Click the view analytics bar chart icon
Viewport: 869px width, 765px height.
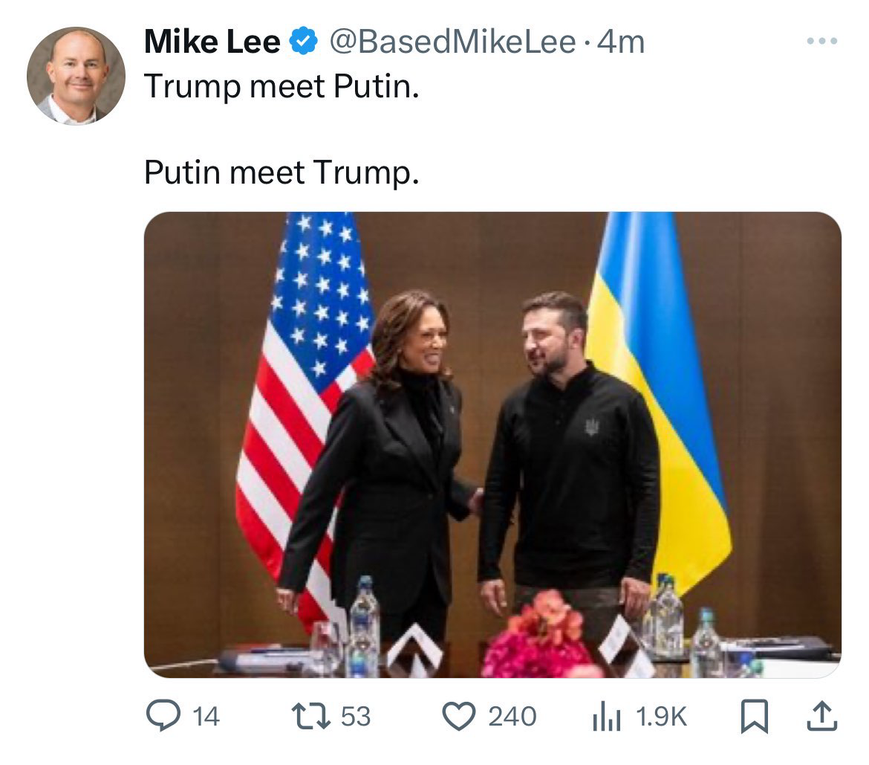point(605,717)
